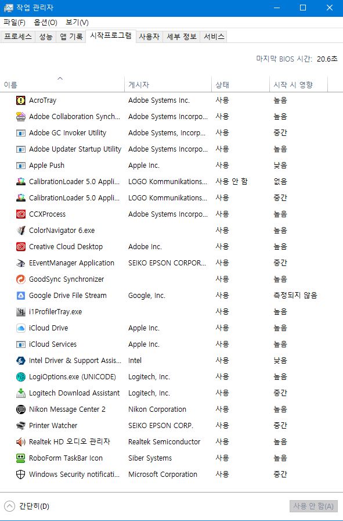Click the Windows Security notification shield icon
The height and width of the screenshot is (521, 343).
[20, 475]
